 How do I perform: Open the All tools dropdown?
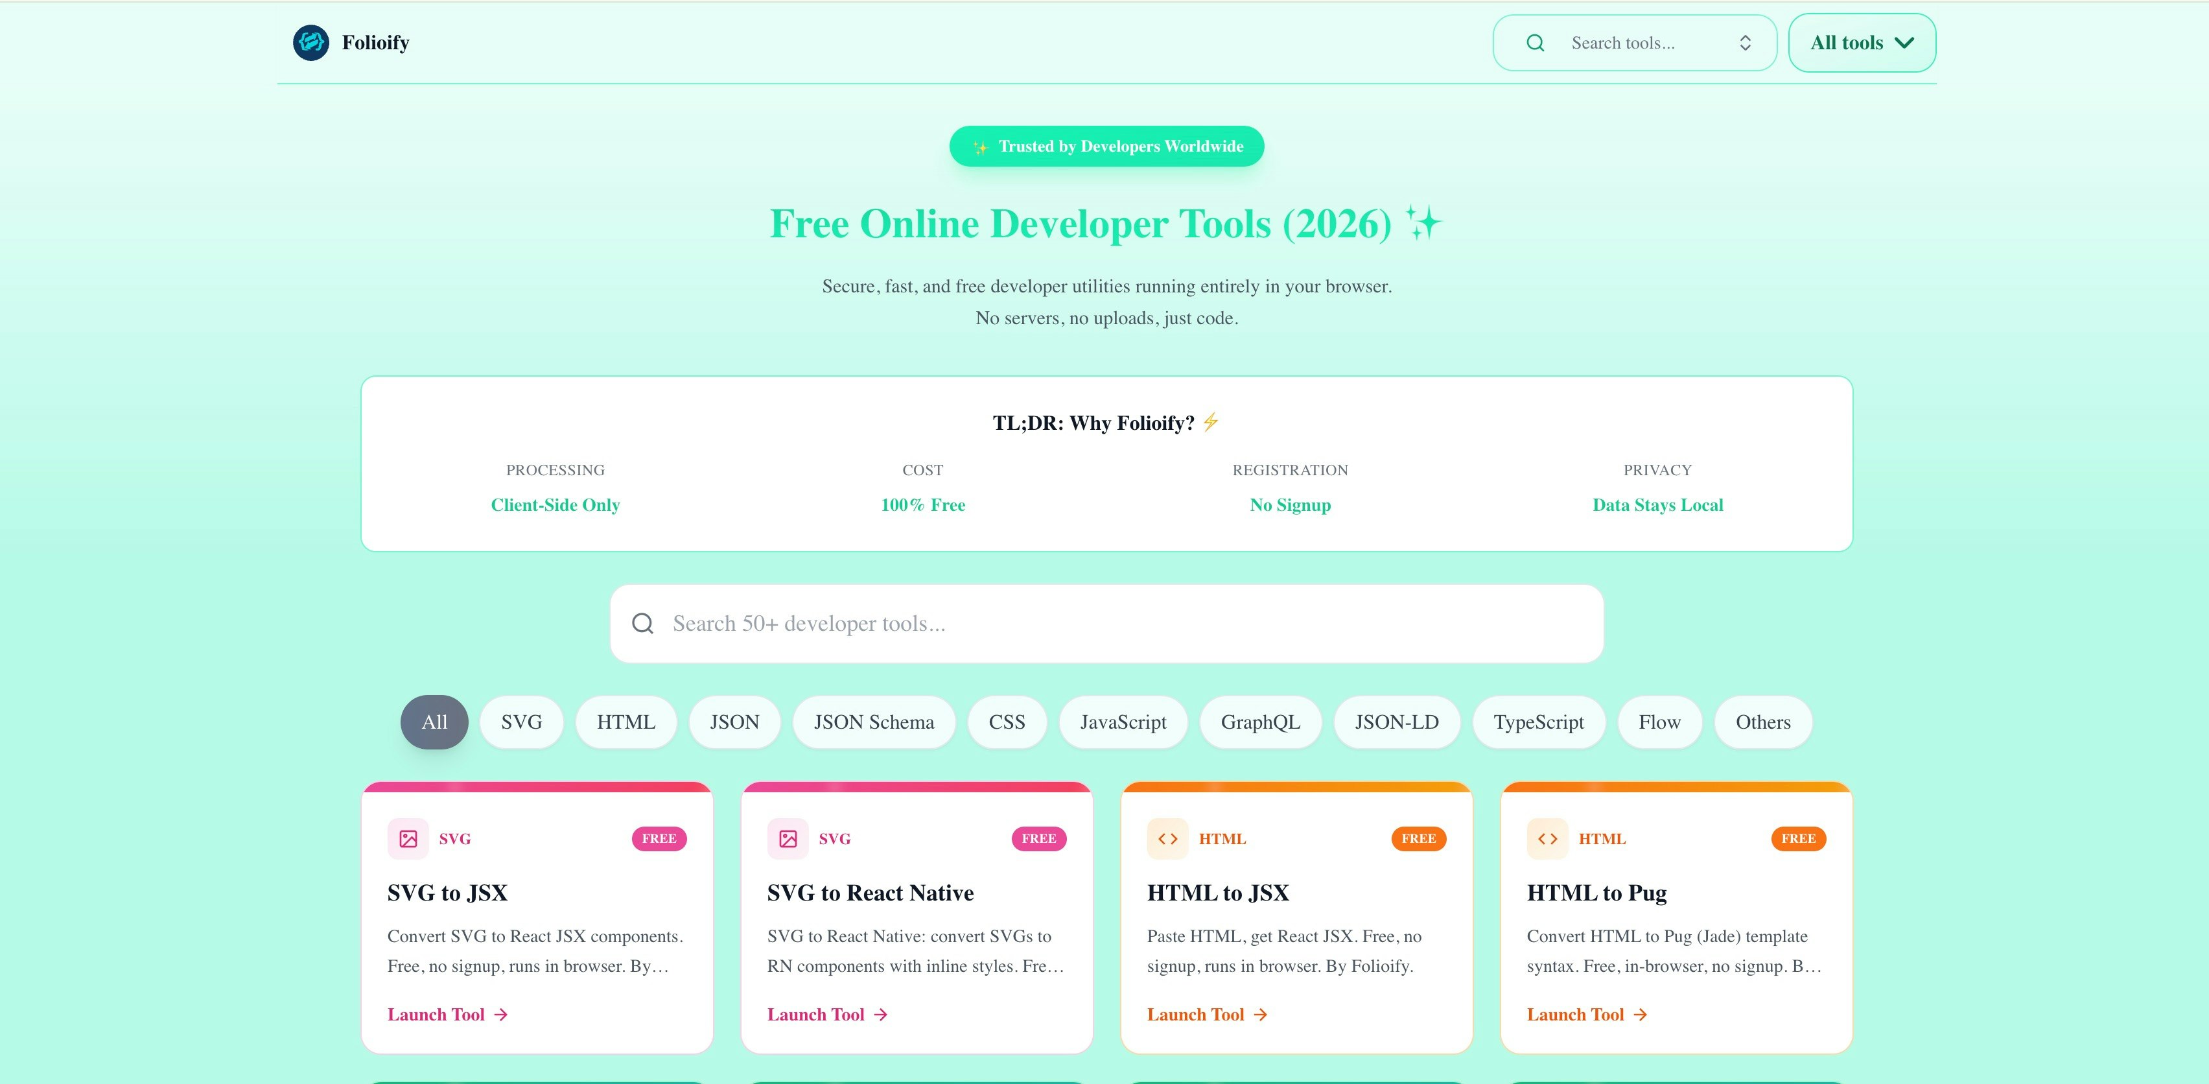point(1861,42)
